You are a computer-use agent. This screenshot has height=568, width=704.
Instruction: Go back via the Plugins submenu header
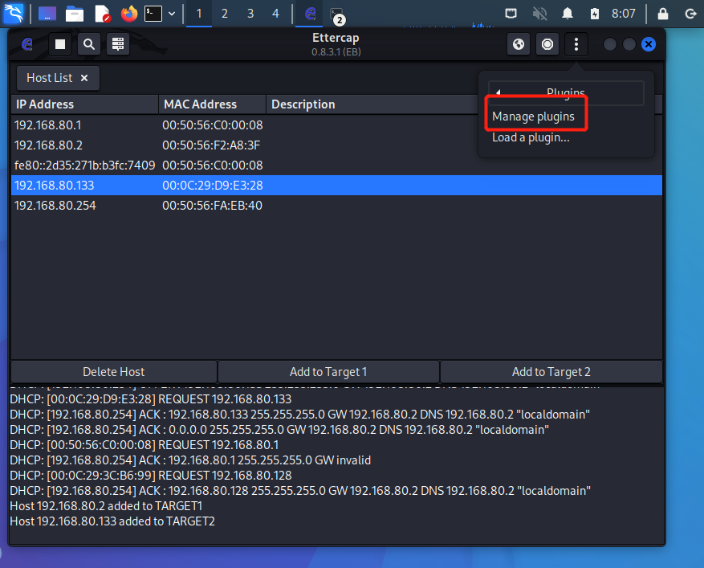tap(566, 92)
